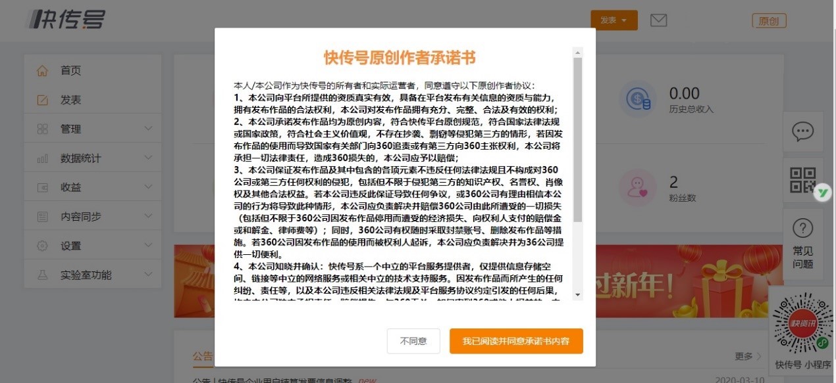Viewport: 836px width, 383px height.
Task: Click the gear icon beside 设置
Action: click(x=43, y=246)
